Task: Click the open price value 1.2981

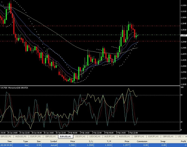Action: click(72, 145)
